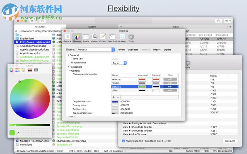The image size is (247, 154).
Task: Select the pencils mode in Colors
Action: point(36,70)
